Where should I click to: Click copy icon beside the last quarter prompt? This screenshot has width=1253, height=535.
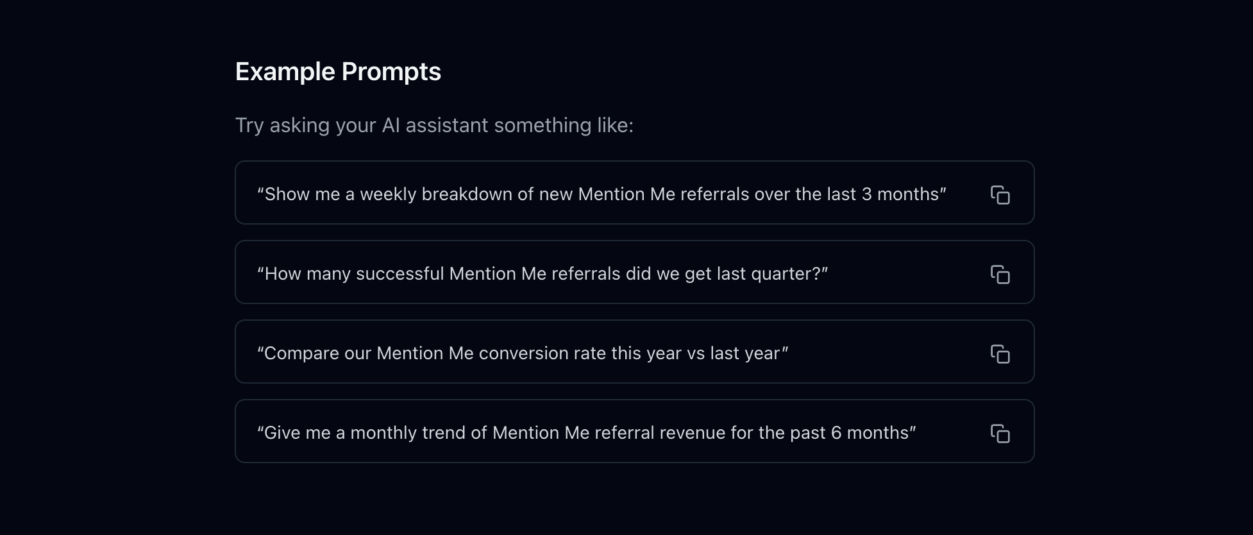point(1000,275)
